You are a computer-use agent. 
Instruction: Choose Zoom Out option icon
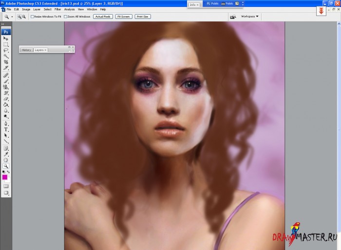23,17
